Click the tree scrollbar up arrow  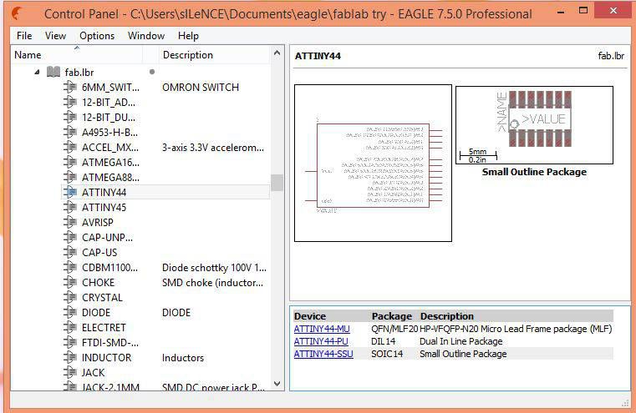coord(277,53)
